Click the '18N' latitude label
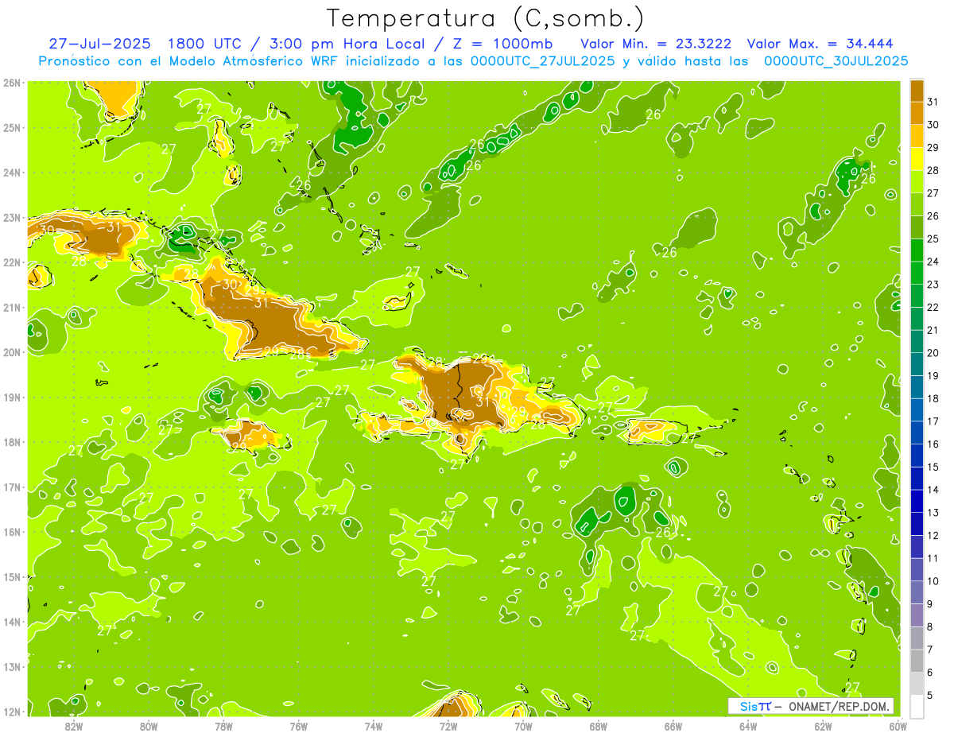This screenshot has width=954, height=737. click(x=11, y=442)
